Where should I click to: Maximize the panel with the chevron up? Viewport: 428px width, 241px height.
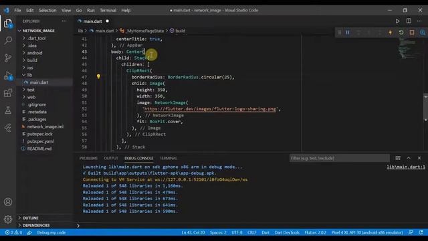pos(409,158)
